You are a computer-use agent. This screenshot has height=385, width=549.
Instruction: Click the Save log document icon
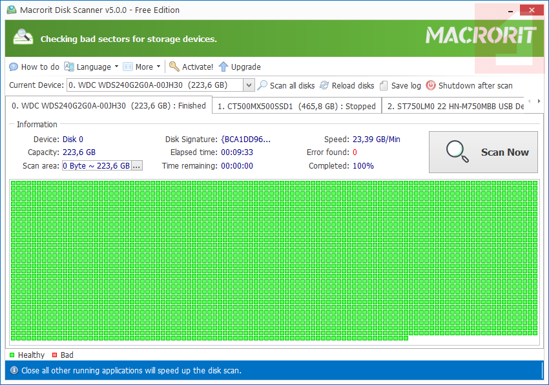tap(384, 85)
